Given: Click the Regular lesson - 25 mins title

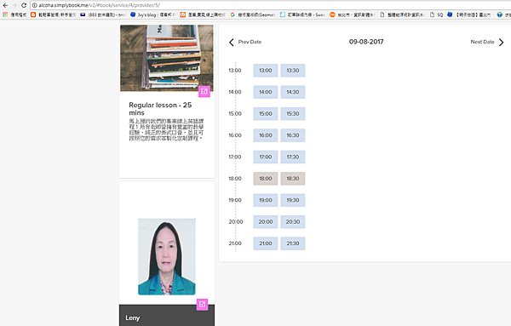Looking at the screenshot, I should point(160,109).
